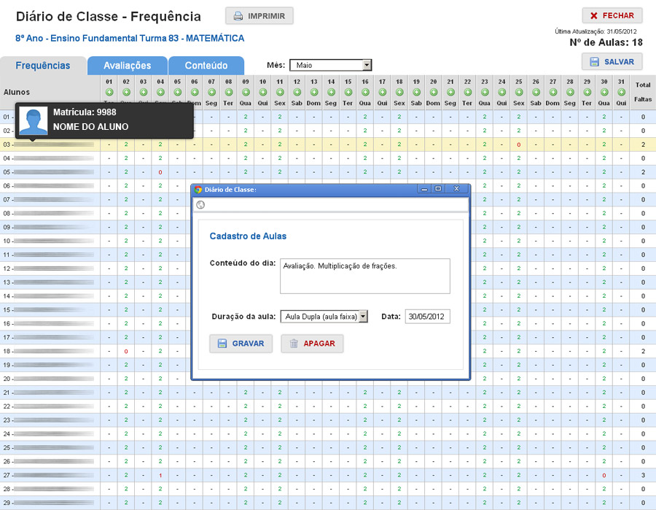Add a class on day 05
The height and width of the screenshot is (510, 656).
click(x=177, y=92)
